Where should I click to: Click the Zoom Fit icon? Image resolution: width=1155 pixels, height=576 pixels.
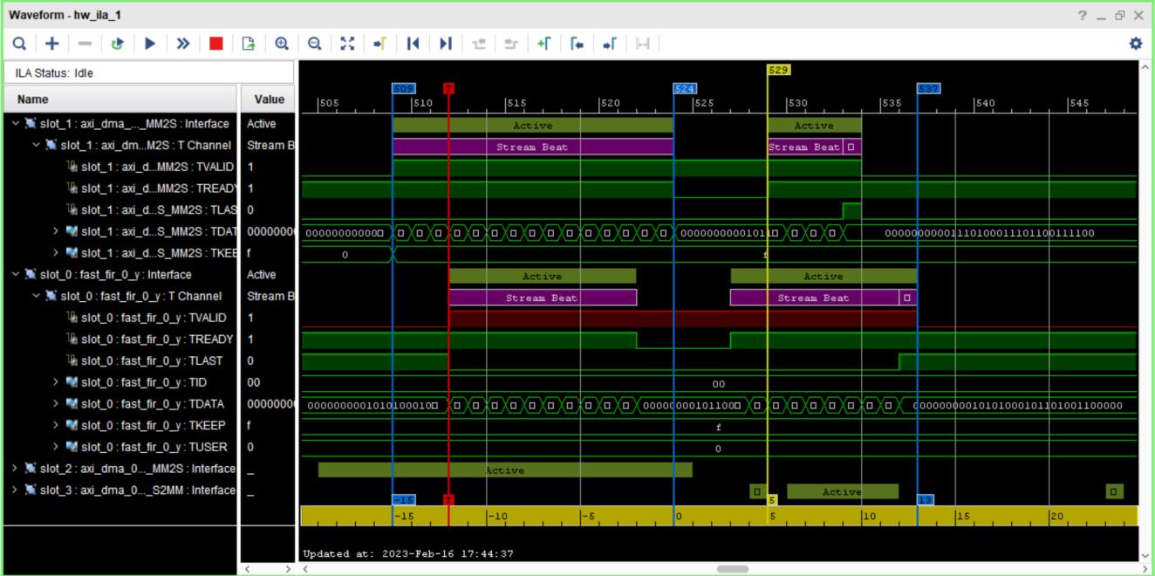[347, 43]
